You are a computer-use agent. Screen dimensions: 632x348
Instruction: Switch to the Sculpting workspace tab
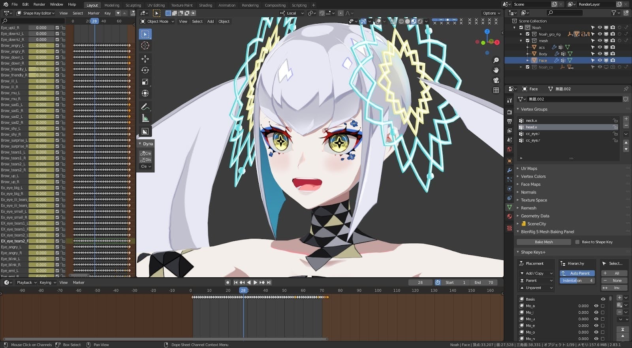tap(133, 5)
